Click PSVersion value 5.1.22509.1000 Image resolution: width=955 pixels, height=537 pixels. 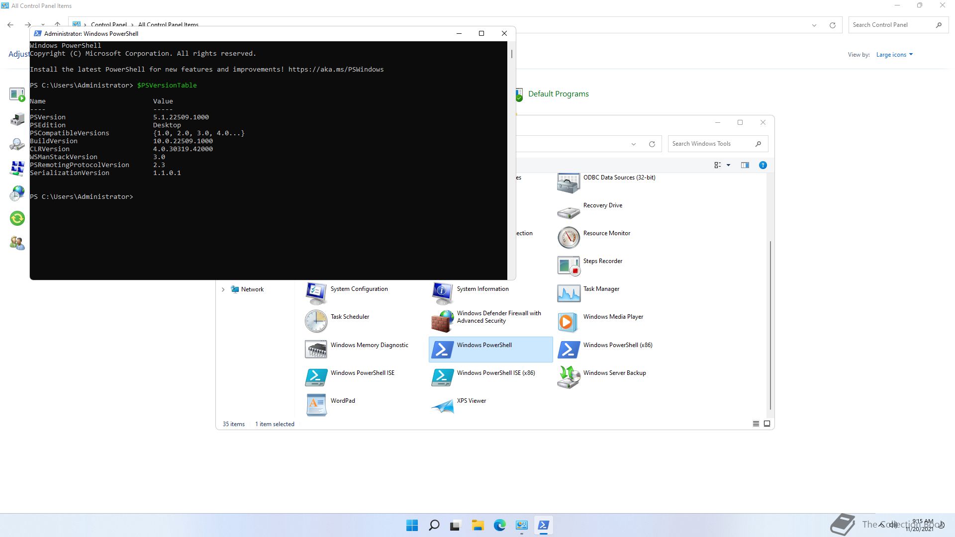pyautogui.click(x=181, y=117)
